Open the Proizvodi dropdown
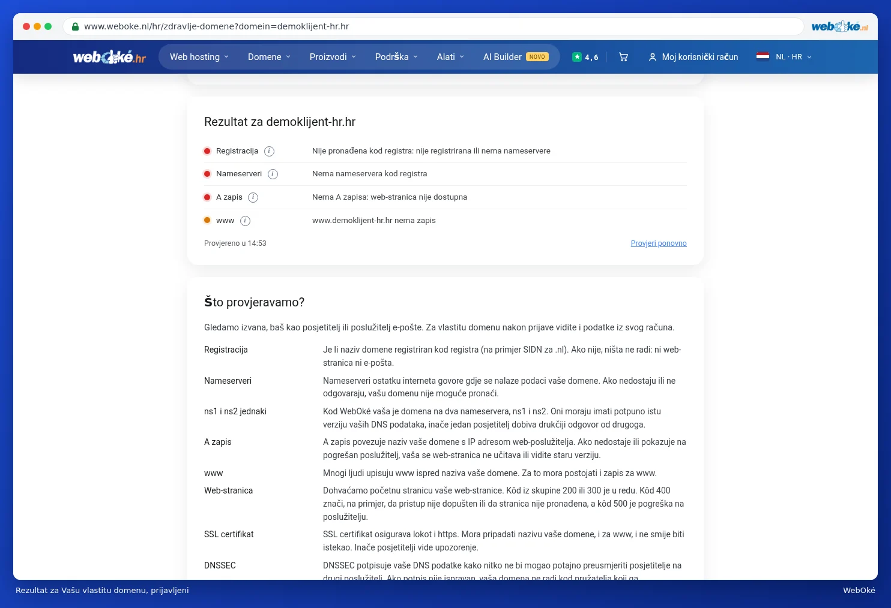 pos(333,57)
